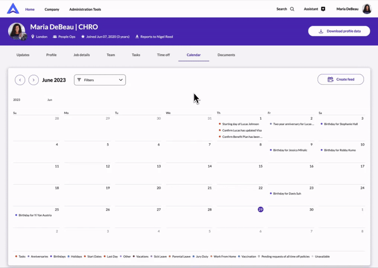Screen dimensions: 378x268
Task: Click the June 2023 month heading
Action: click(54, 80)
